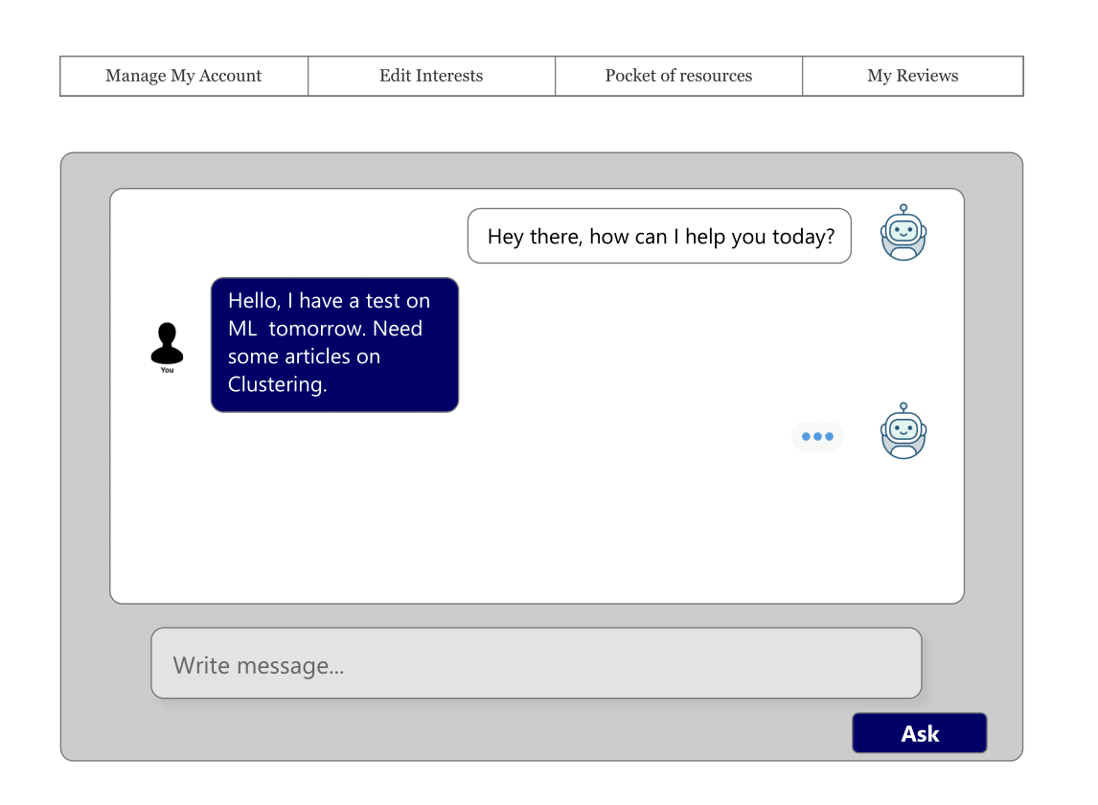Select the "Hey there, how can I help" bubble

658,236
